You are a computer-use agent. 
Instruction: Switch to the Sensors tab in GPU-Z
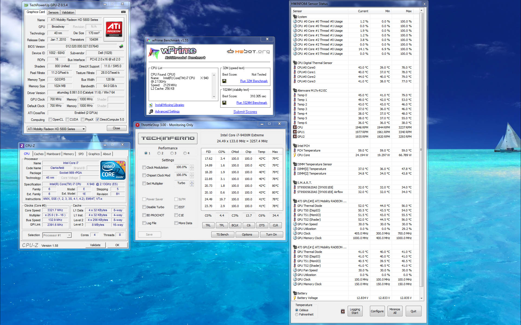(x=53, y=12)
